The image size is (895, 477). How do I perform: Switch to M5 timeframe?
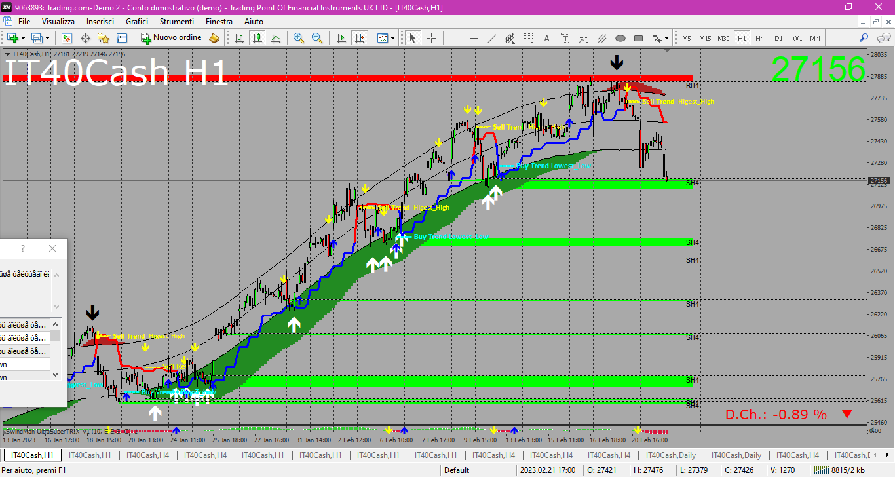click(686, 38)
